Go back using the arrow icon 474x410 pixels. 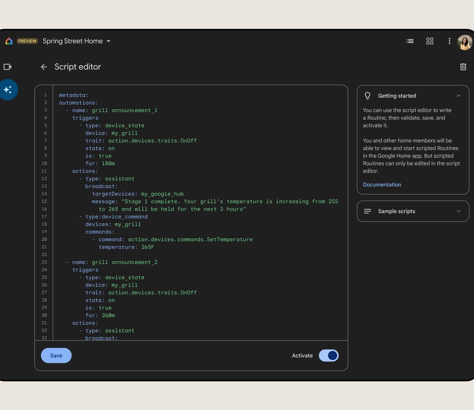[x=44, y=67]
